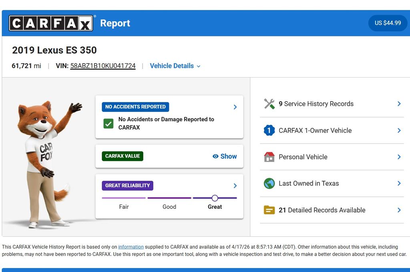Viewport: 410px width, 272px height.
Task: Click the reliability slider handle at Great
Action: tap(215, 198)
